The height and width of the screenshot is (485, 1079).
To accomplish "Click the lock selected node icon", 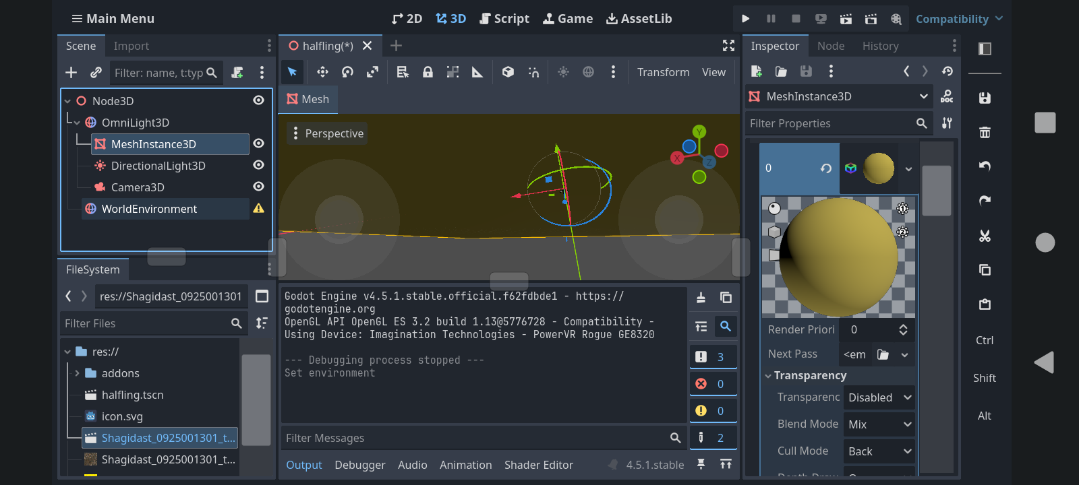I will (x=428, y=72).
